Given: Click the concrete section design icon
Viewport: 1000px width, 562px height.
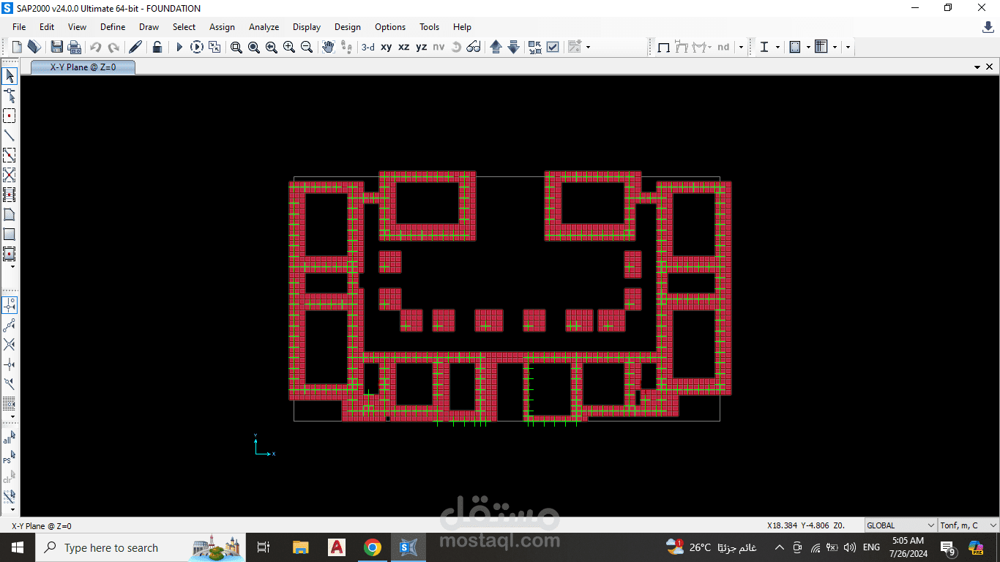Looking at the screenshot, I should coord(795,47).
